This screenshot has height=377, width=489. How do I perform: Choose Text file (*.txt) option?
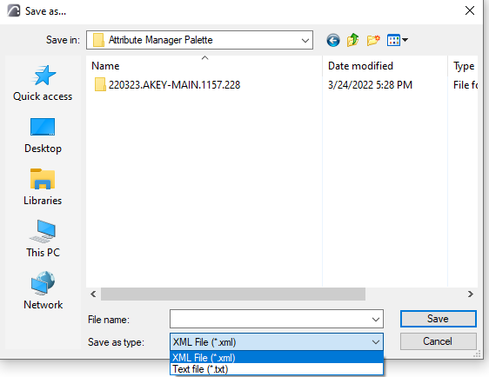pos(277,369)
